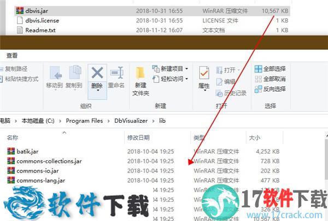Click 文本文档 type of Readme.txt

coord(214,30)
